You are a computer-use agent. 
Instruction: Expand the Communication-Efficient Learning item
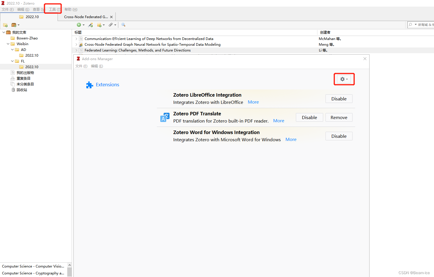[76, 39]
